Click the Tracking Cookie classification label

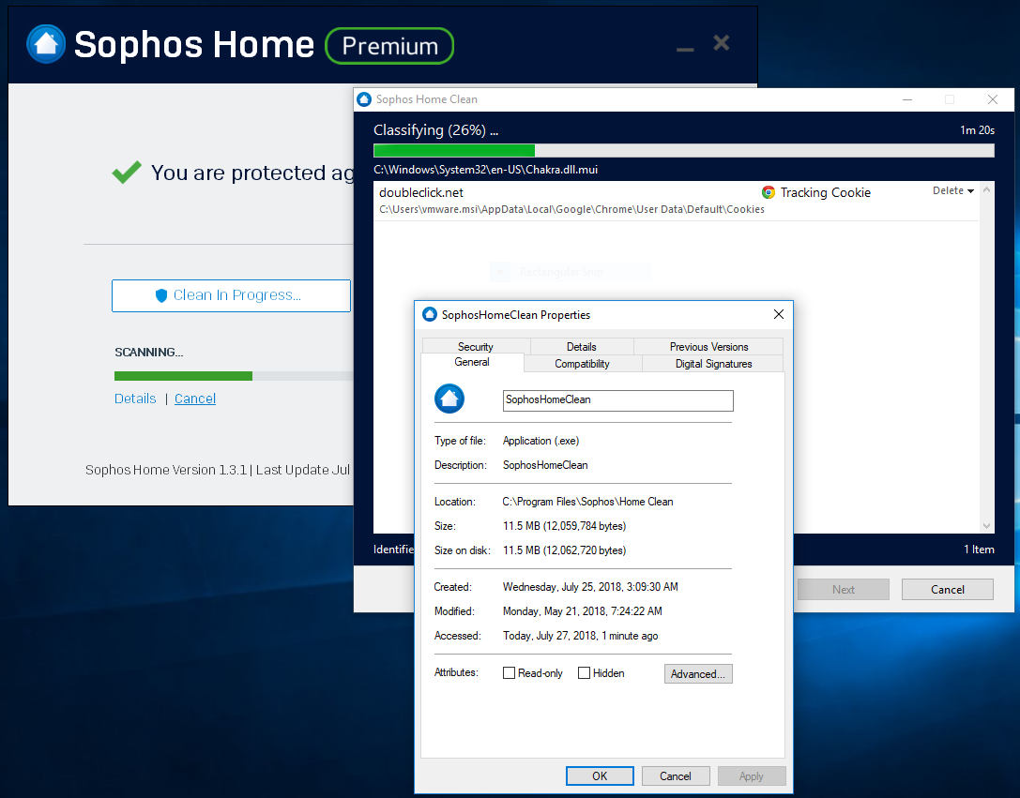(x=826, y=192)
